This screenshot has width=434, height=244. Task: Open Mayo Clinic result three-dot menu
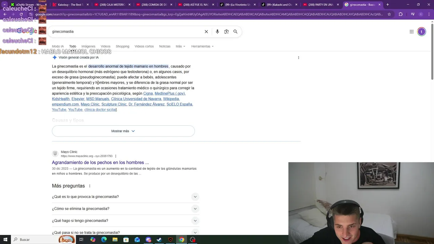tap(116, 156)
